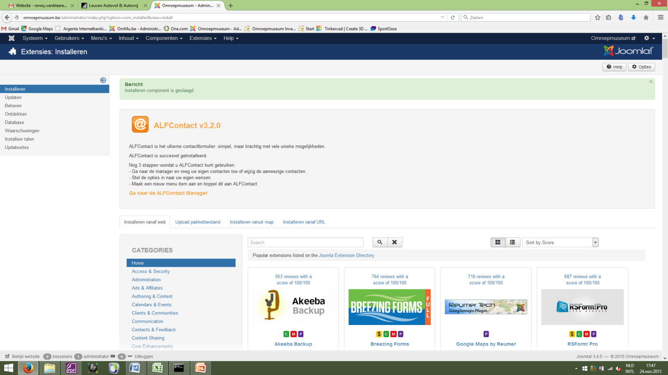This screenshot has height=375, width=668.
Task: Open the Menu's dropdown menu
Action: tap(101, 38)
